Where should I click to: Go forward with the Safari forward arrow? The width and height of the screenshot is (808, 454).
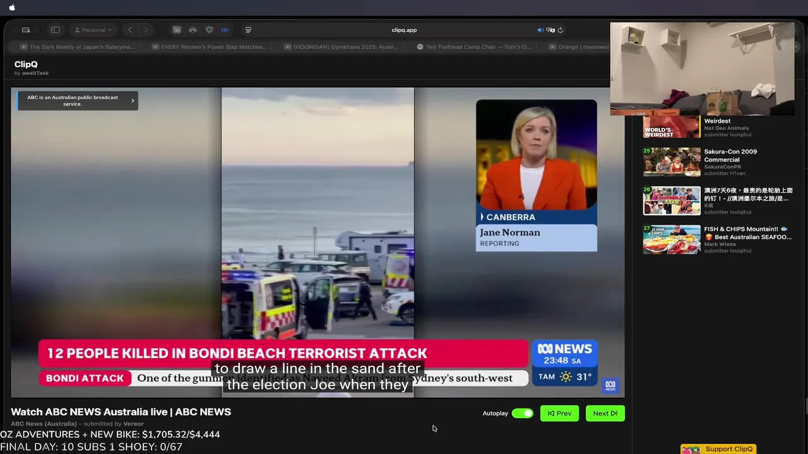tap(146, 30)
